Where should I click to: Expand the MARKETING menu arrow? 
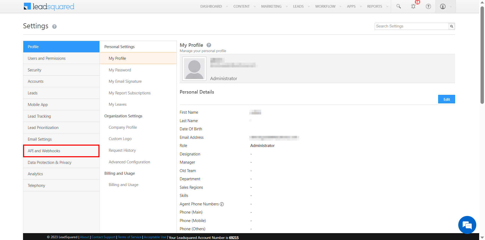click(287, 7)
